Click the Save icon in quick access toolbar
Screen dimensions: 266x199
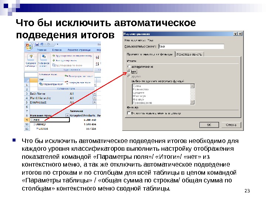(37, 44)
